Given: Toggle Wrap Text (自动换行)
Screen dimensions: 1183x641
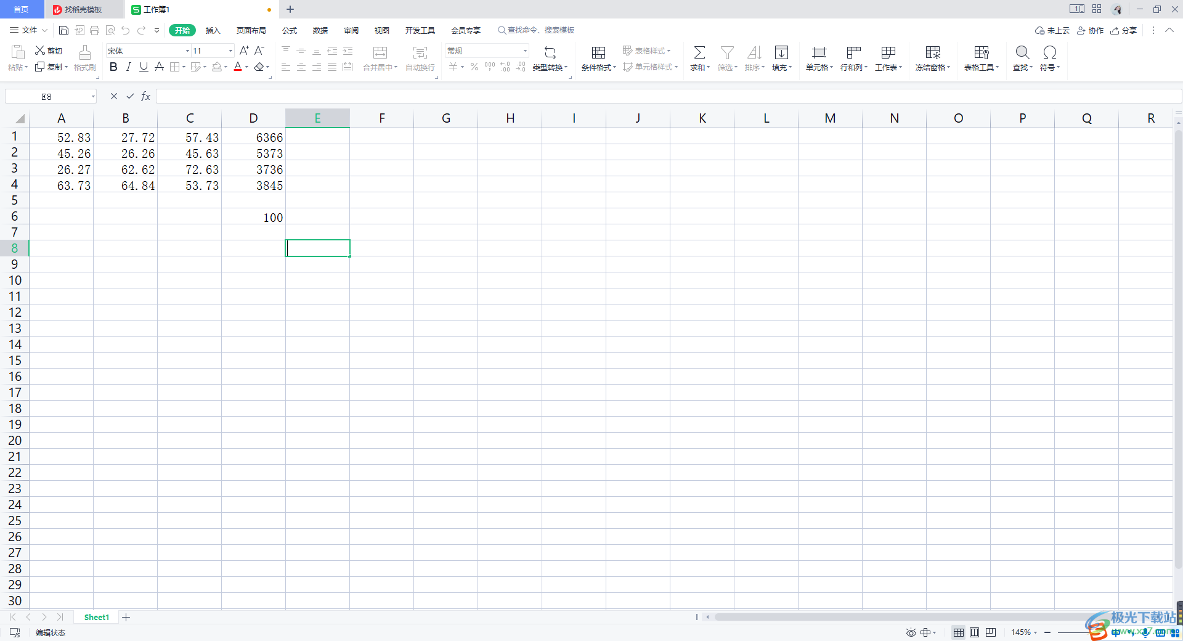Looking at the screenshot, I should pyautogui.click(x=420, y=58).
